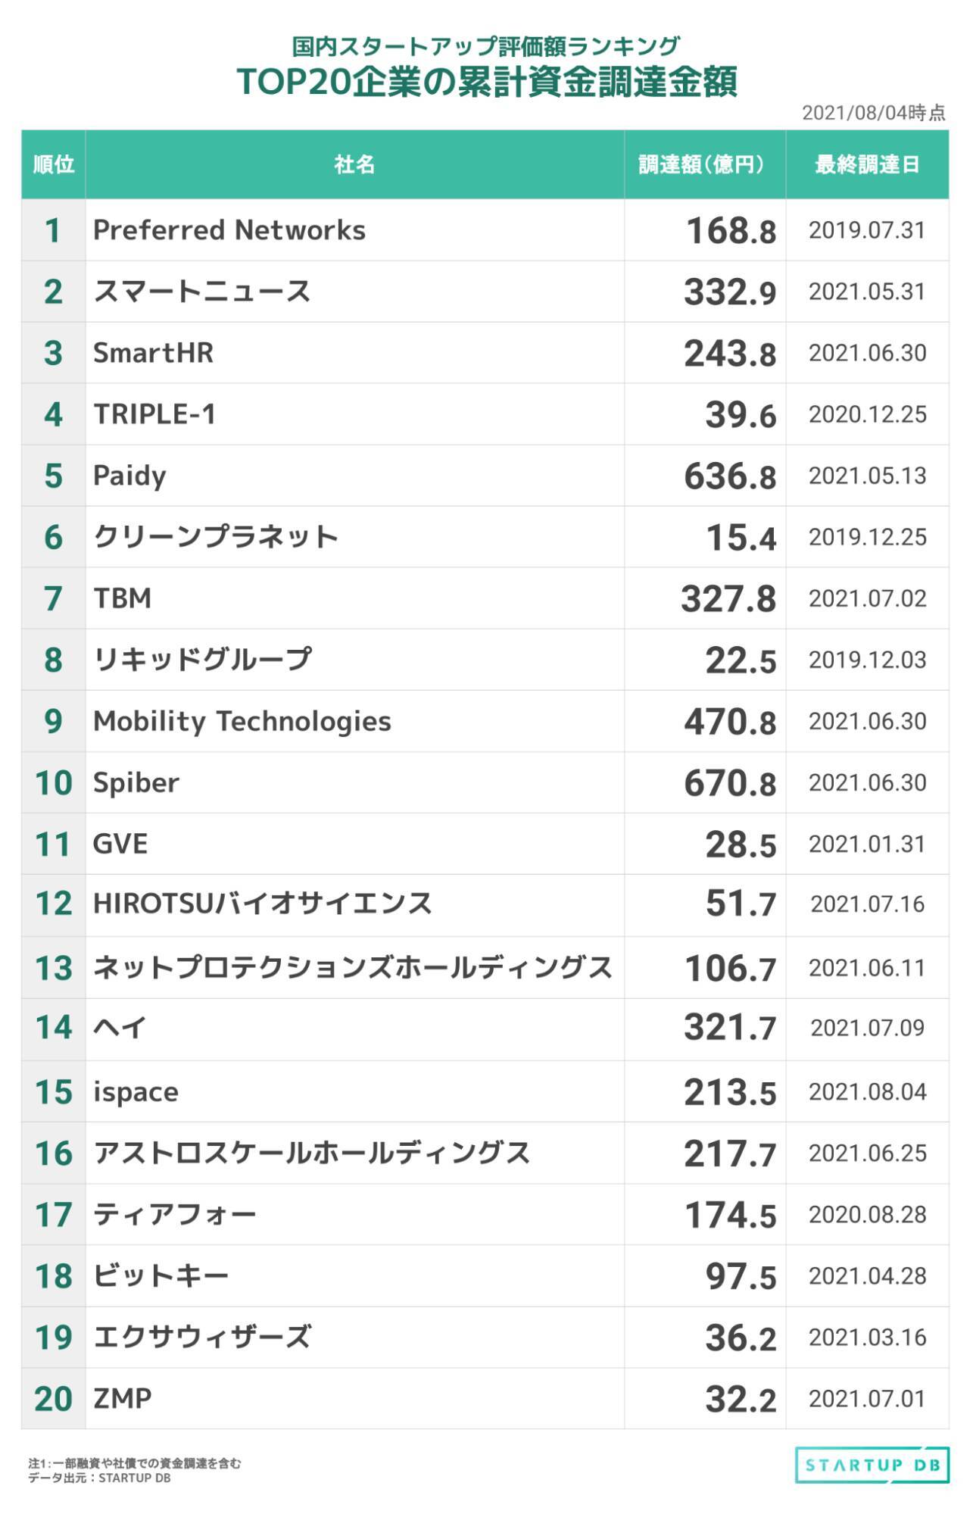
Task: Select the Mobility Technologies entry
Action: pyautogui.click(x=242, y=721)
